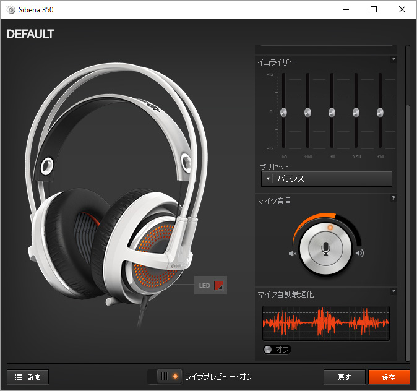Viewport: 417px width, 391px height.
Task: Open help for the マイク音量 section
Action: point(393,198)
